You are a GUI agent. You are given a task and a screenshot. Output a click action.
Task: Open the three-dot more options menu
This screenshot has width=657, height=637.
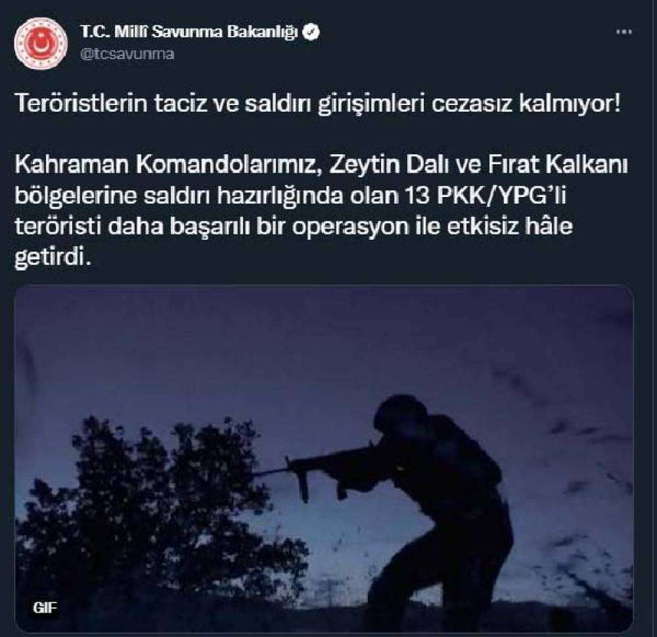[623, 32]
